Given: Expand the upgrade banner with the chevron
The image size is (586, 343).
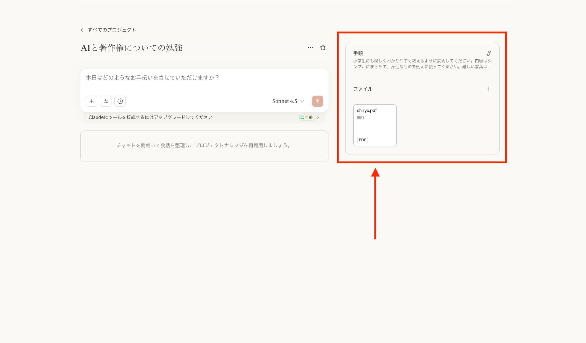Looking at the screenshot, I should pos(318,117).
